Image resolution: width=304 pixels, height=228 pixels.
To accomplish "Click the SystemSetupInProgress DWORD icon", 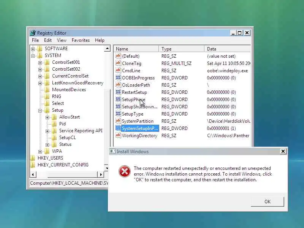I will pyautogui.click(x=118, y=128).
